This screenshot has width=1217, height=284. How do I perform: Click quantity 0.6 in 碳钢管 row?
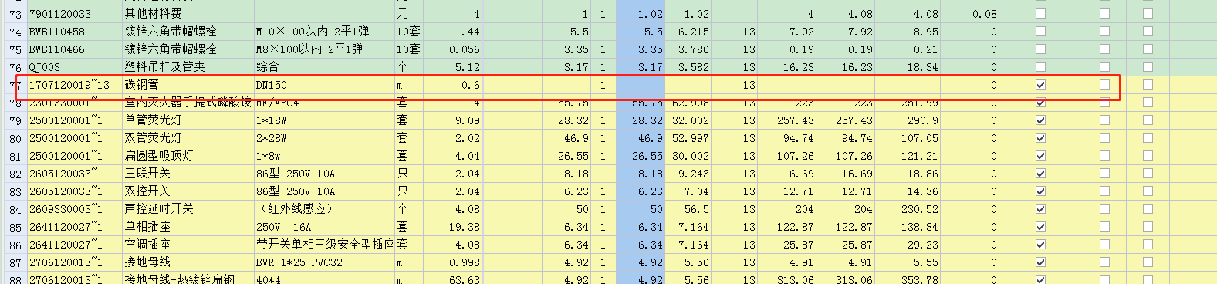452,85
